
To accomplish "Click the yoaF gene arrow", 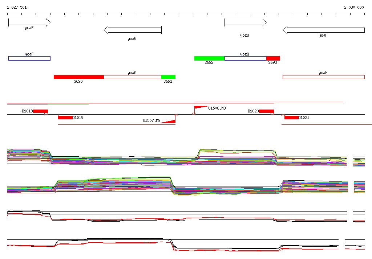I will point(29,22).
